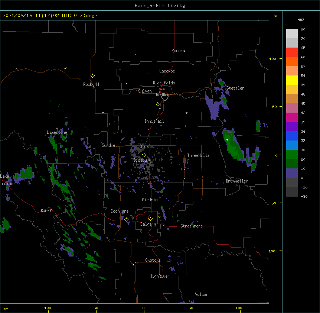Click the yellow diamond marker below Cochrane
This screenshot has width=320, height=313.
(x=126, y=219)
